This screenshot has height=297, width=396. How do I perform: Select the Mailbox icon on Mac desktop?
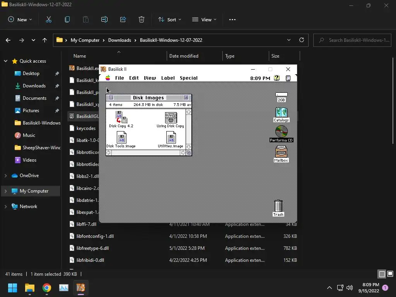pyautogui.click(x=281, y=152)
